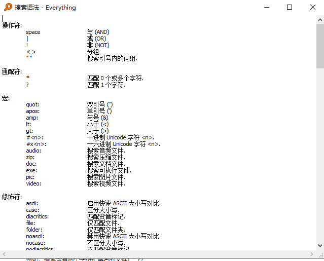
Task: Click the 匹配 1 个字符 text
Action: pos(106,85)
